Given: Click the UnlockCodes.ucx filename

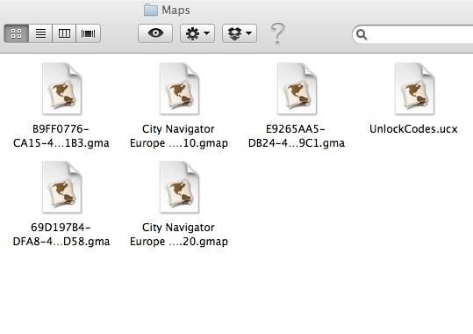Looking at the screenshot, I should click(413, 129).
